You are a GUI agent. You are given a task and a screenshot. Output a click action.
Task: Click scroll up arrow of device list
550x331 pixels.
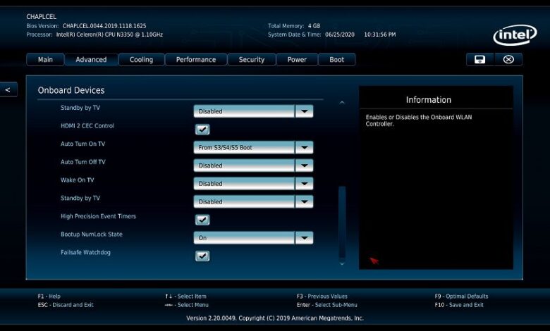tap(342, 103)
